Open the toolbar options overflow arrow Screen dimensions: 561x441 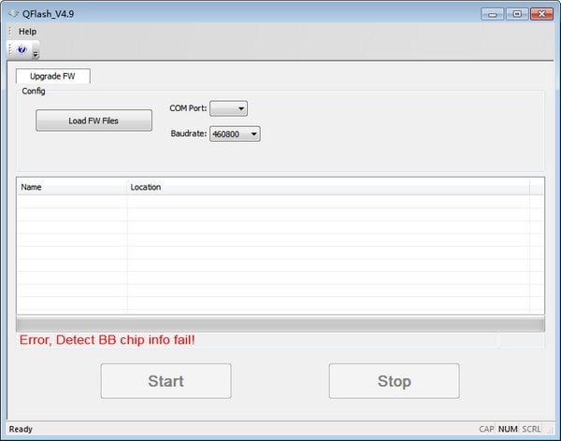tap(36, 52)
